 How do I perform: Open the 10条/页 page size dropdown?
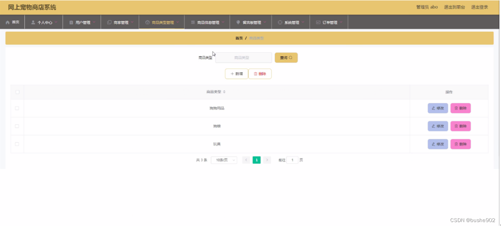(224, 160)
